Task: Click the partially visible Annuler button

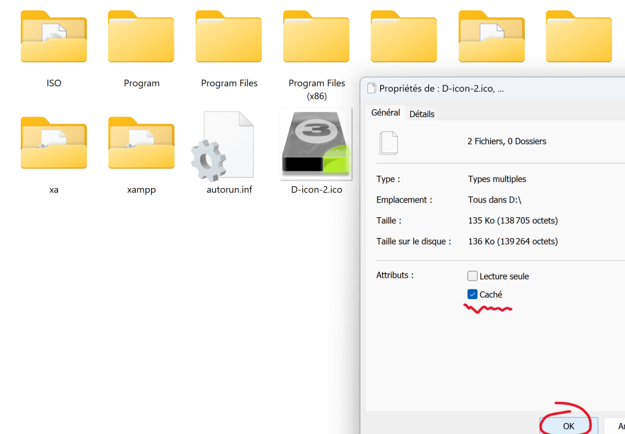Action: pos(615,426)
